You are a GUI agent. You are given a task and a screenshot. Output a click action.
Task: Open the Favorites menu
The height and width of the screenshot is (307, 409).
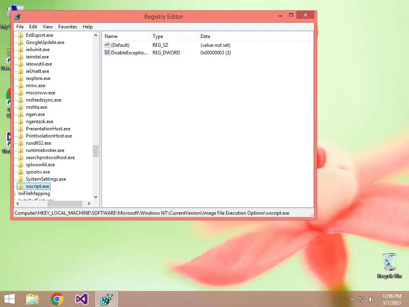point(68,27)
